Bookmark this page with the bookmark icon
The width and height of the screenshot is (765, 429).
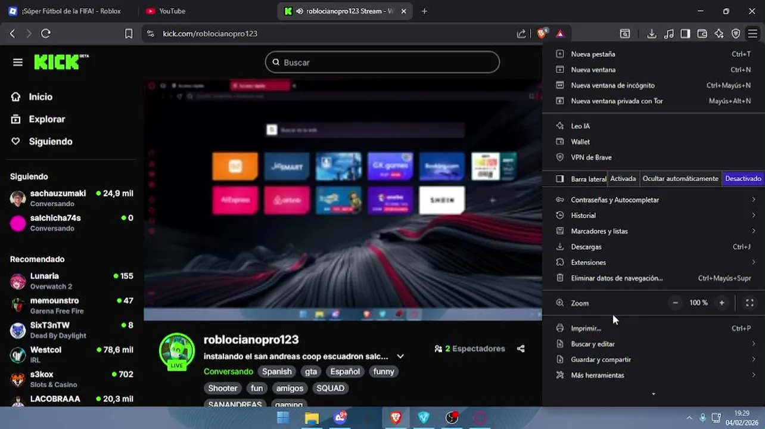(x=129, y=34)
